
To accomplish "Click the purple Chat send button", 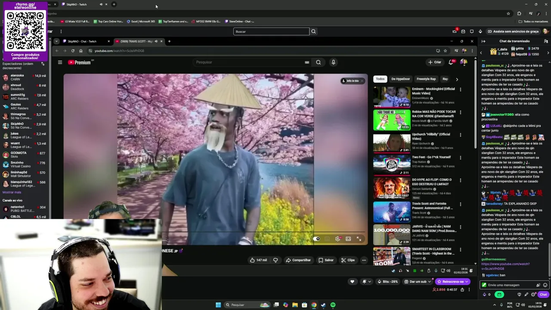I will coord(543,294).
